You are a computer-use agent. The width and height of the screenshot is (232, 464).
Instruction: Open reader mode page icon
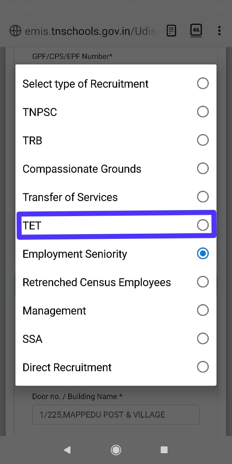(x=171, y=31)
